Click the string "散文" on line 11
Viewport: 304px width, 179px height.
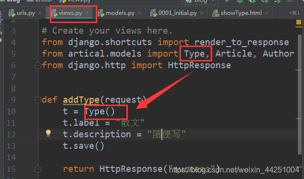click(x=130, y=123)
